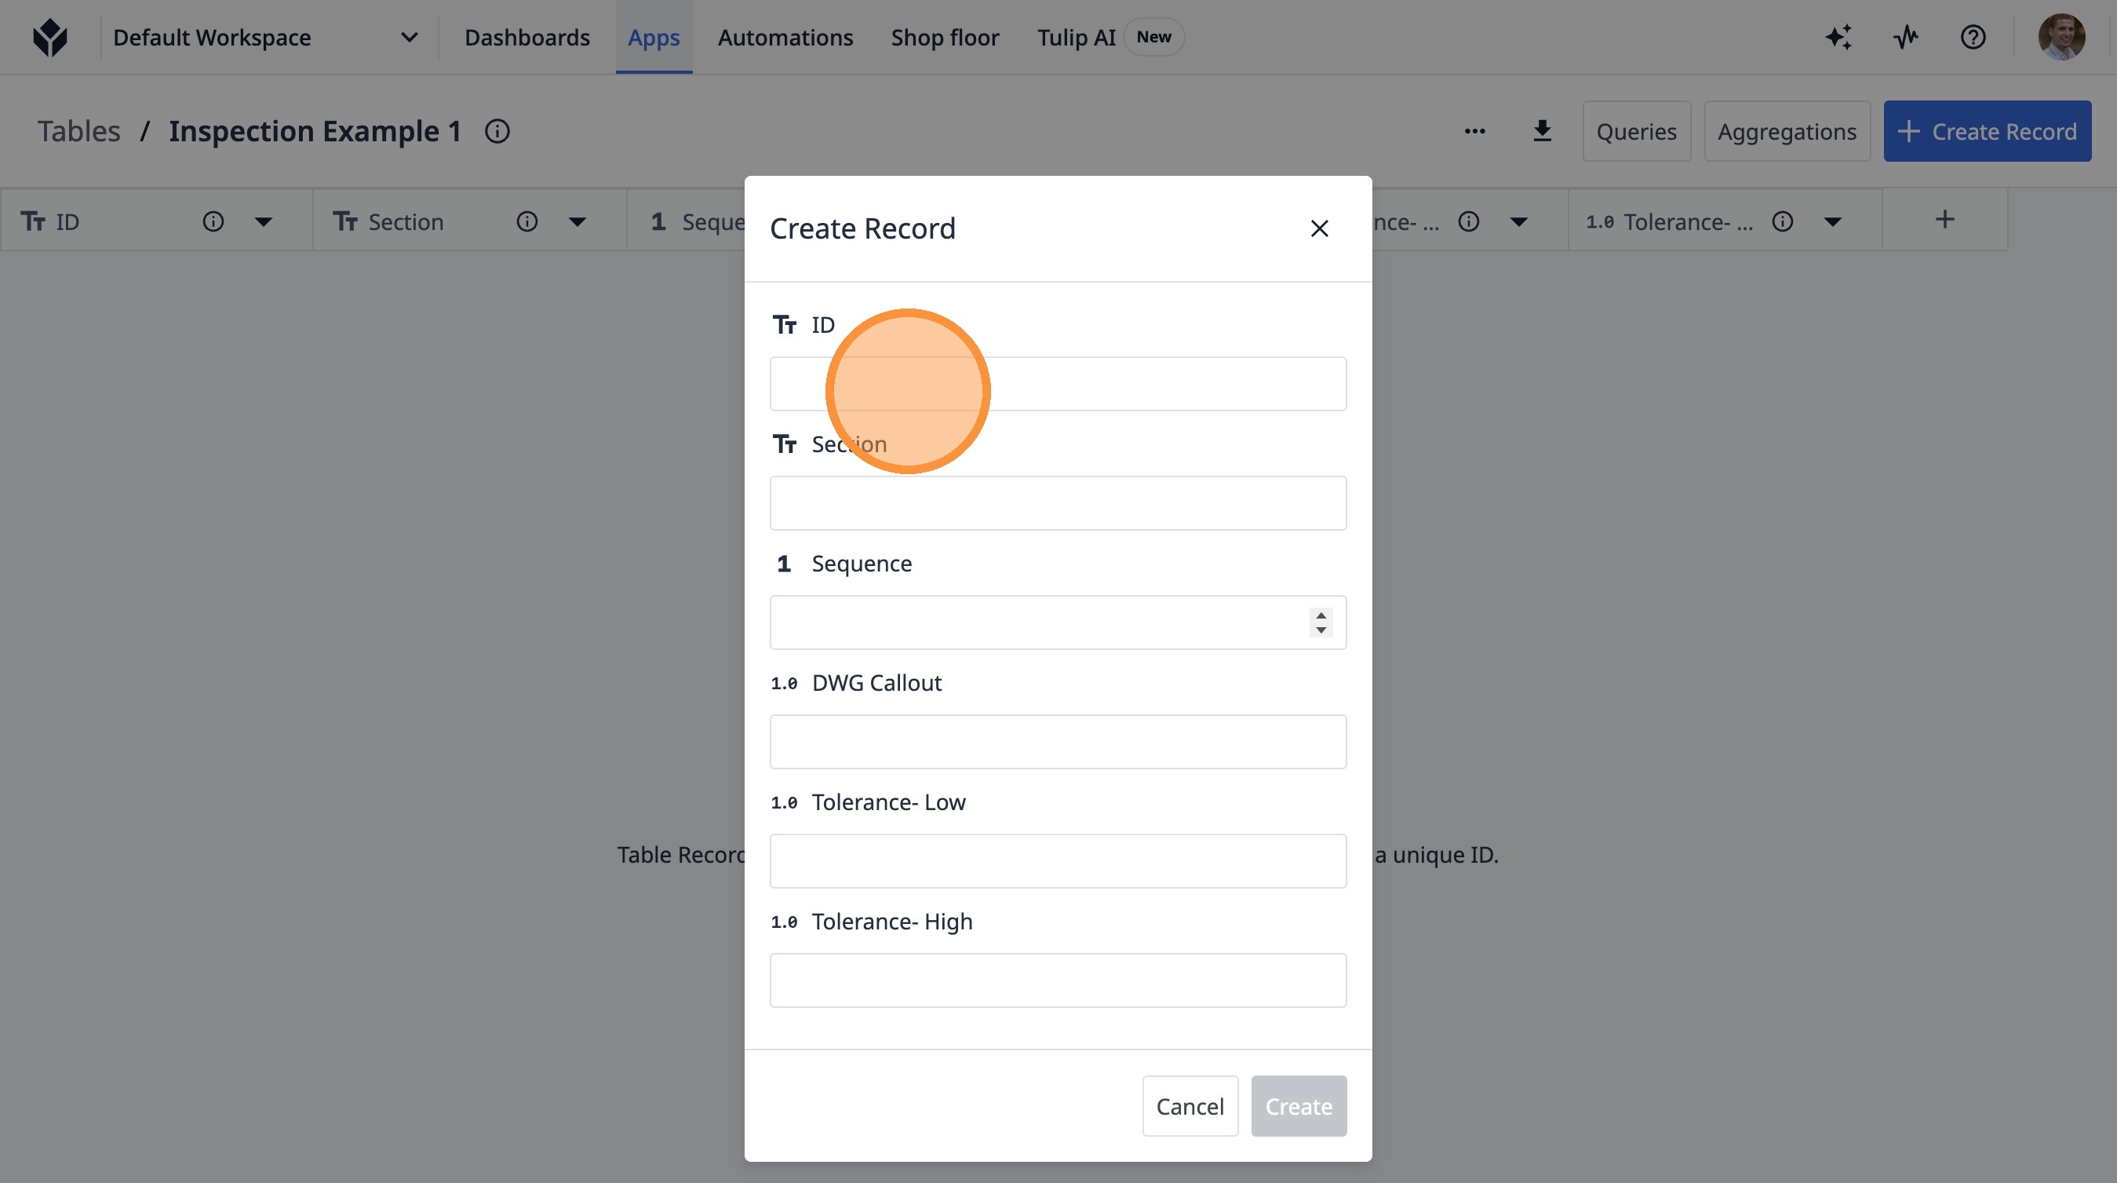Viewport: 2117px width, 1183px height.
Task: Open the Automations menu
Action: point(785,37)
